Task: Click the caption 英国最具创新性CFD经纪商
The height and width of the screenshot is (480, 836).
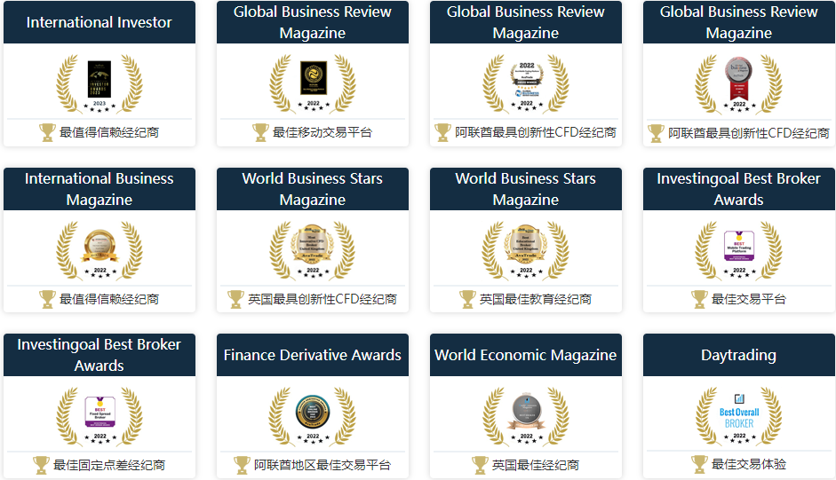Action: point(322,299)
